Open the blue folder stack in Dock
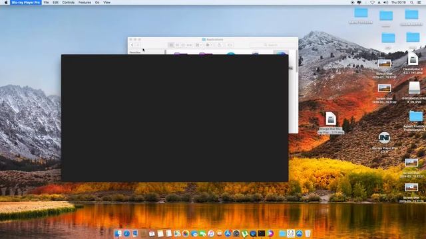The height and width of the screenshot is (239, 426). [282, 233]
